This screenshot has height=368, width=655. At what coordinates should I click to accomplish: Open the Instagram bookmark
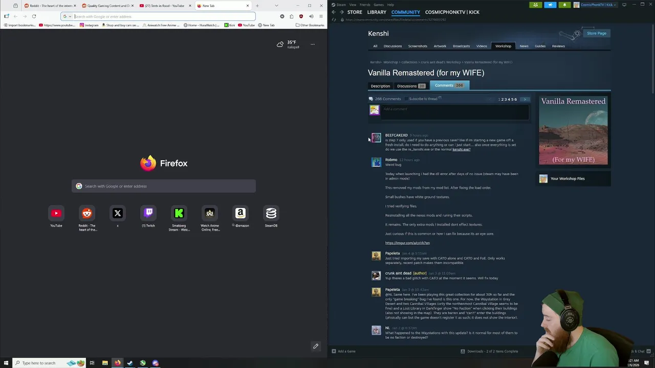[89, 25]
